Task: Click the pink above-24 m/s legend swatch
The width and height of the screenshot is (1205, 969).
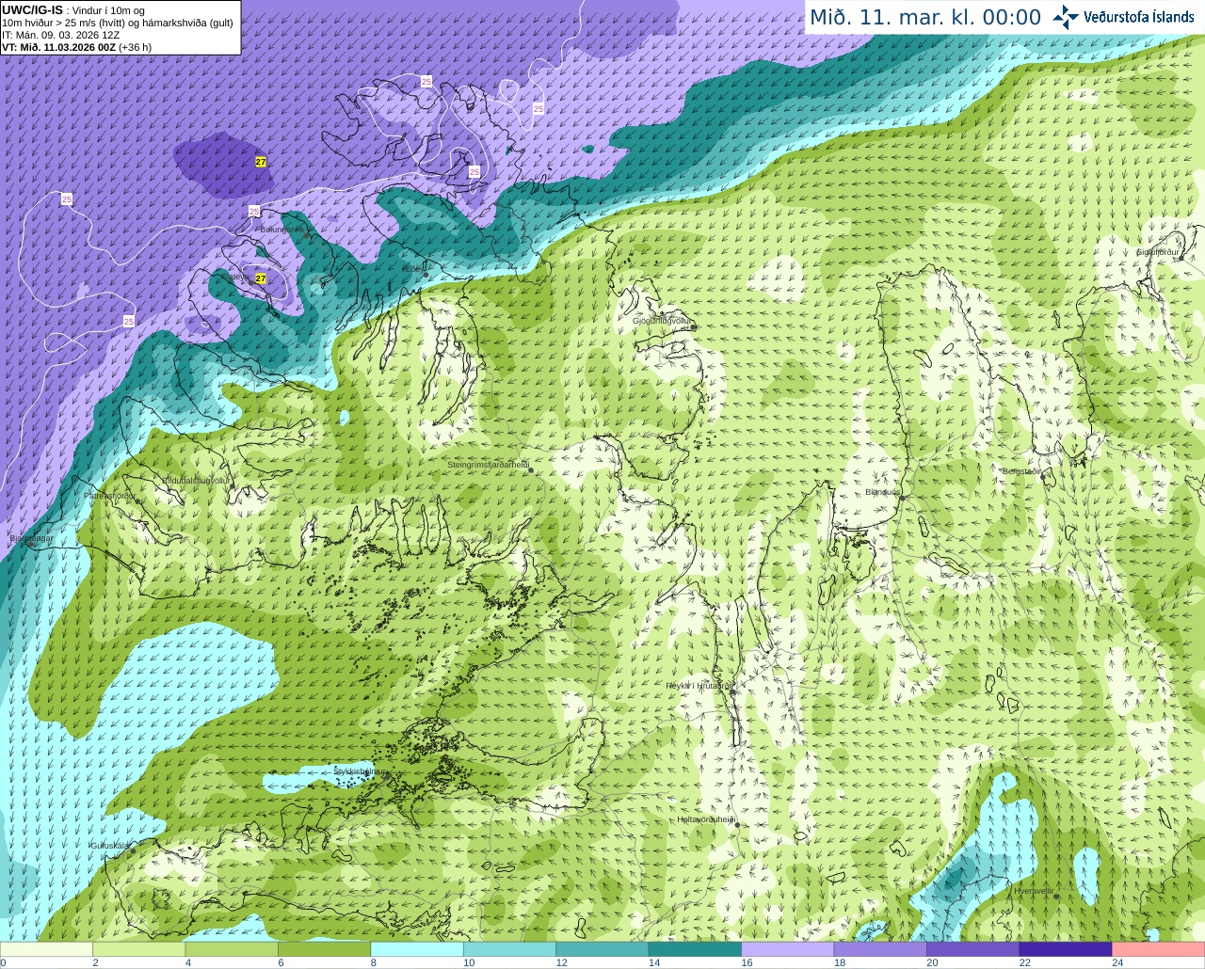Action: click(1159, 949)
